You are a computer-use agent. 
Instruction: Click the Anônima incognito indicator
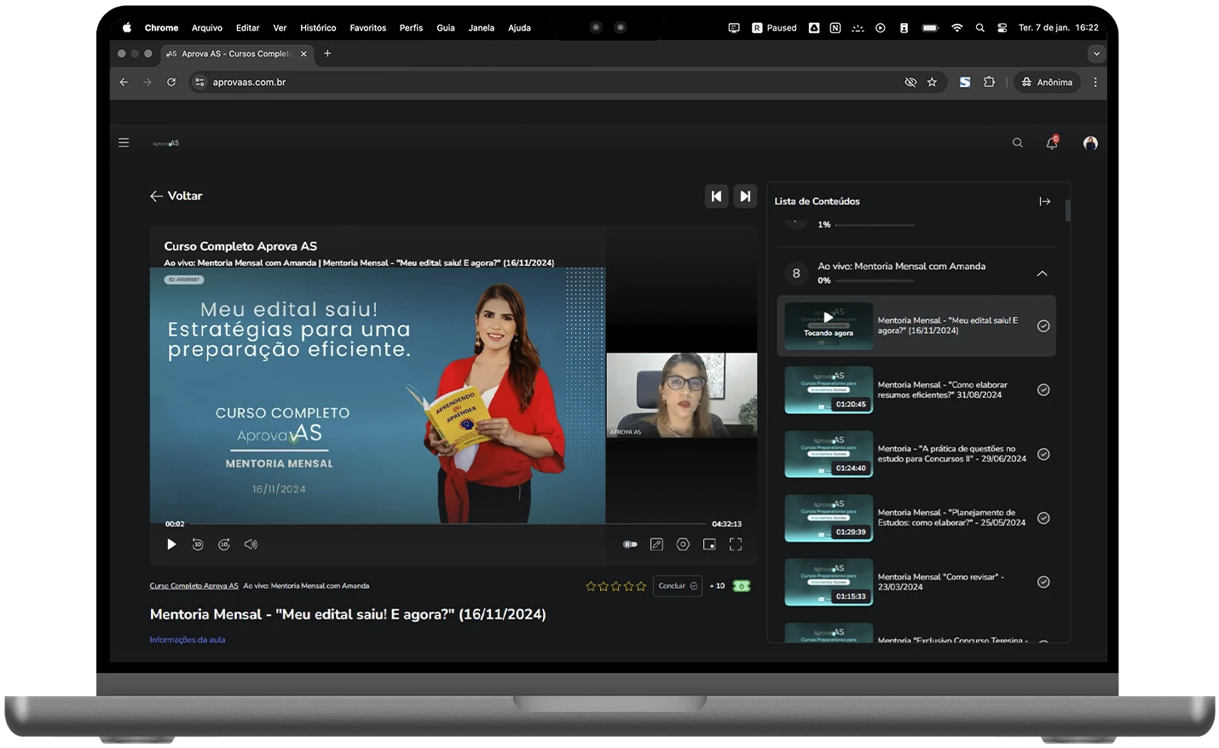(x=1048, y=83)
